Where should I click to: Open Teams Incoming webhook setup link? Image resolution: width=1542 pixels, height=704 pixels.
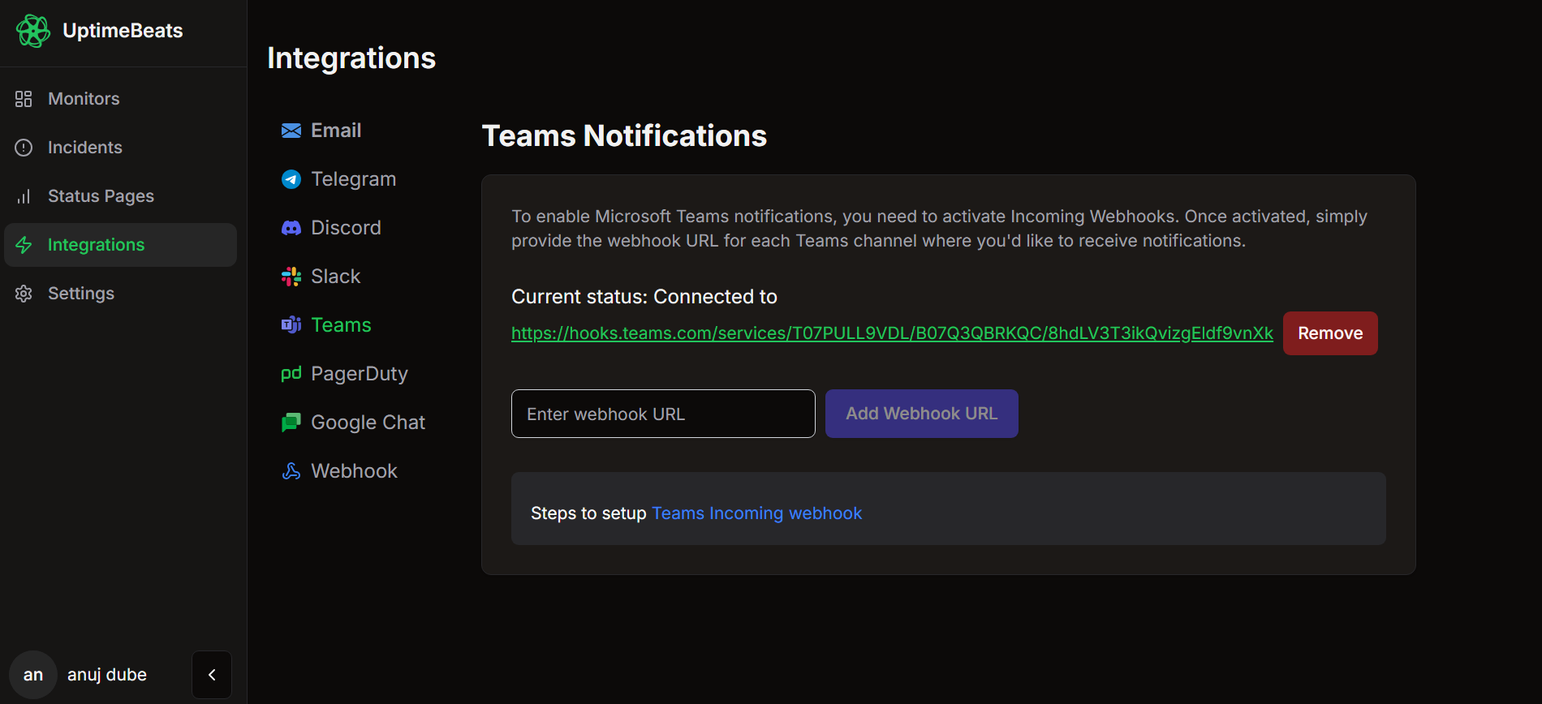[x=756, y=513]
